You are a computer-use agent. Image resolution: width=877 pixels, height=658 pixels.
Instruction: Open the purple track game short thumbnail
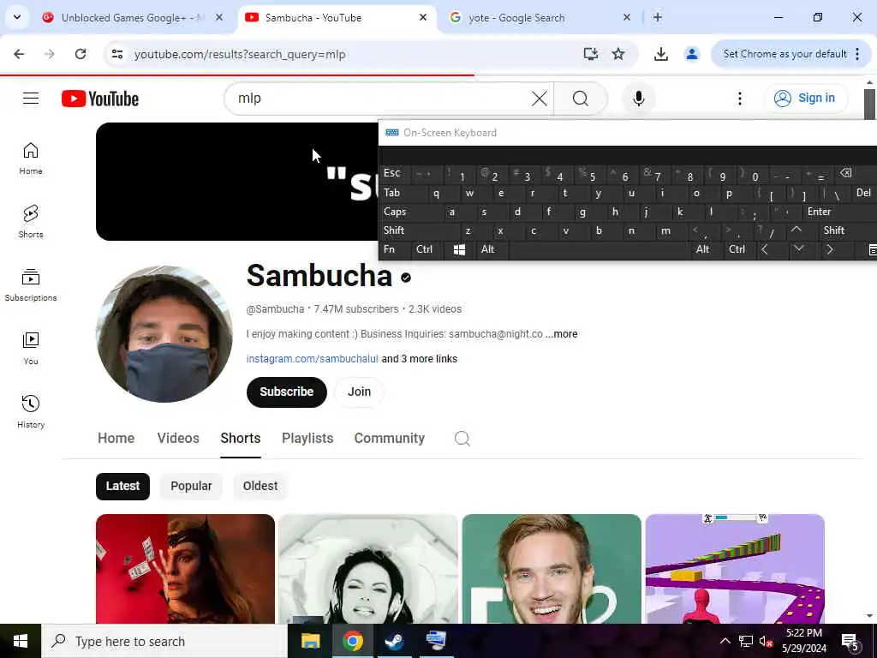point(735,569)
